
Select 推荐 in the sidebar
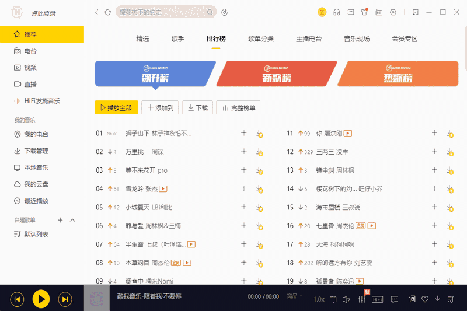tap(42, 34)
